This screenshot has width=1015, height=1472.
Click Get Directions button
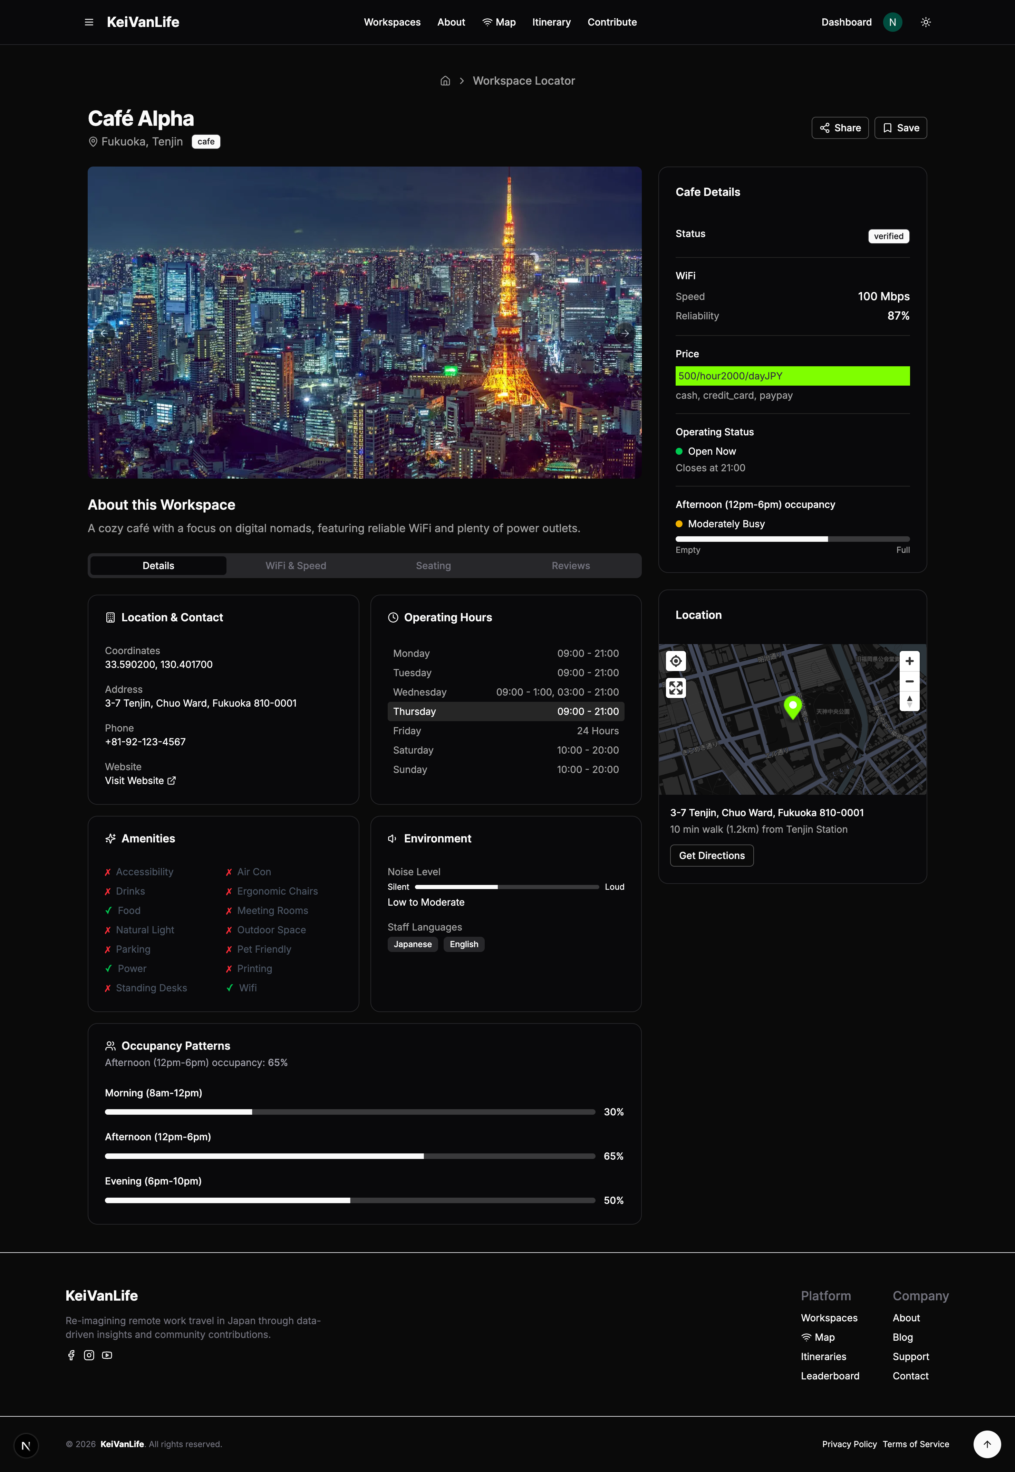coord(712,855)
